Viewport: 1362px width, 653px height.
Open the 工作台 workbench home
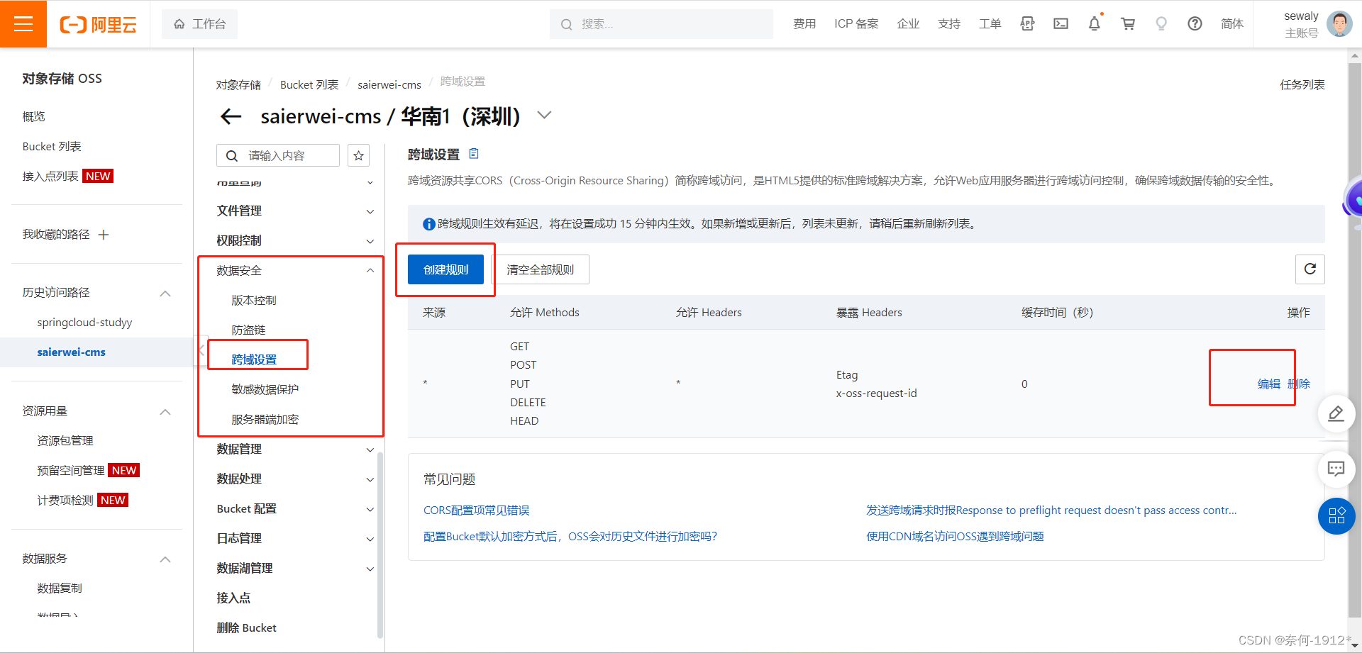[x=200, y=24]
